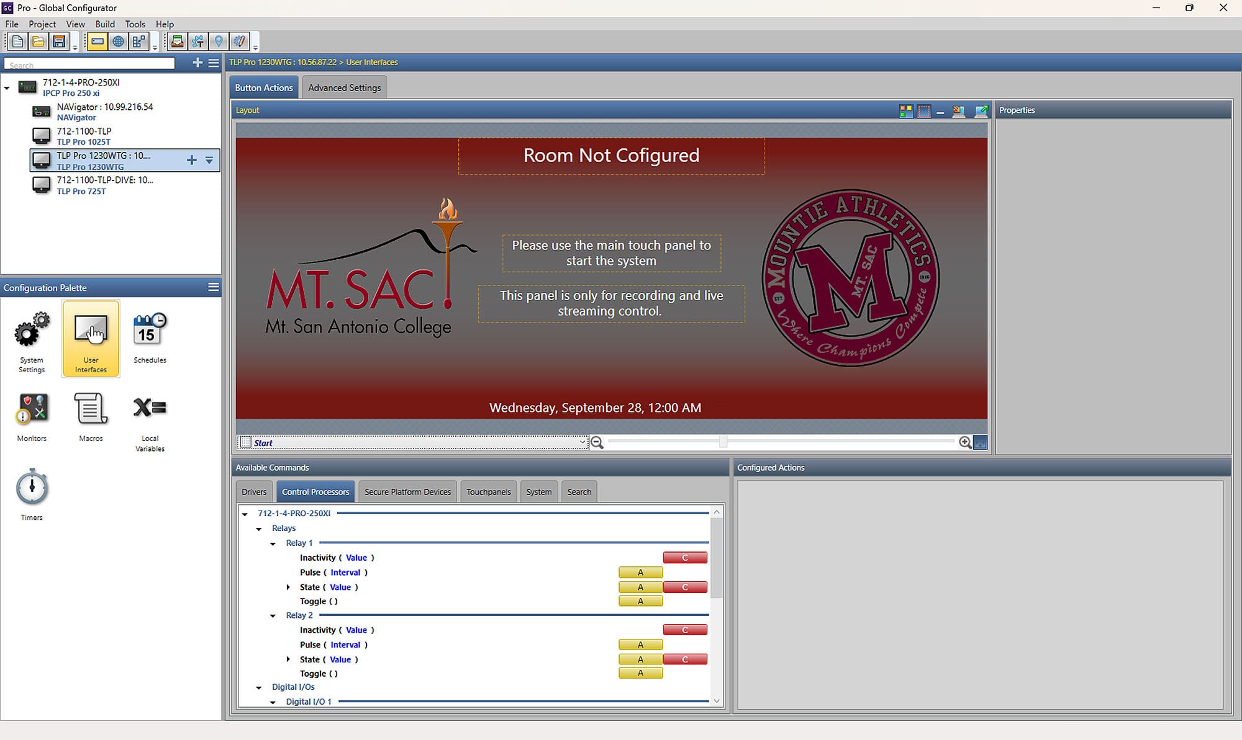Click the New Project document icon
The height and width of the screenshot is (740, 1242).
tap(17, 42)
